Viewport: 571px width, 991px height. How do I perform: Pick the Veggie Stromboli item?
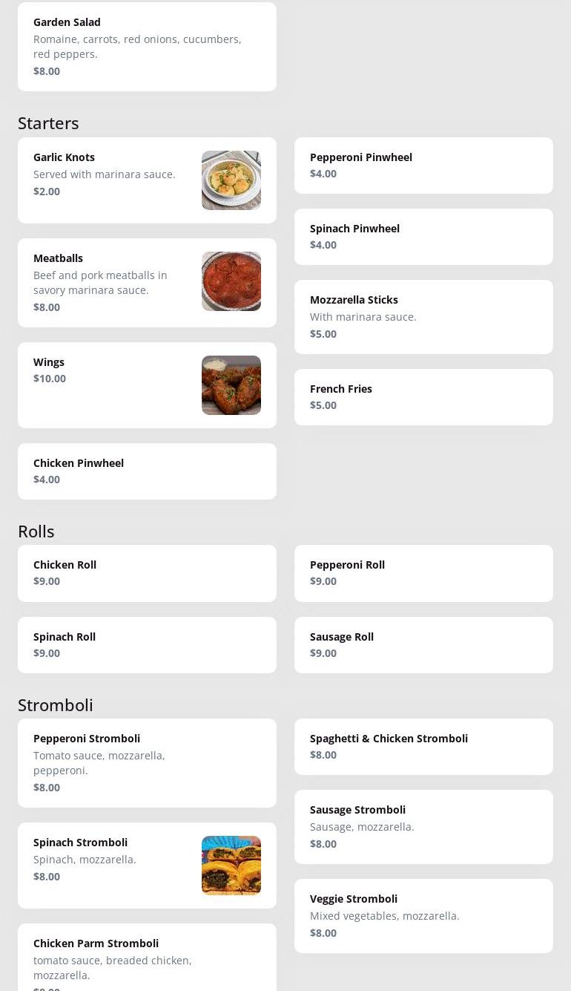pos(423,916)
